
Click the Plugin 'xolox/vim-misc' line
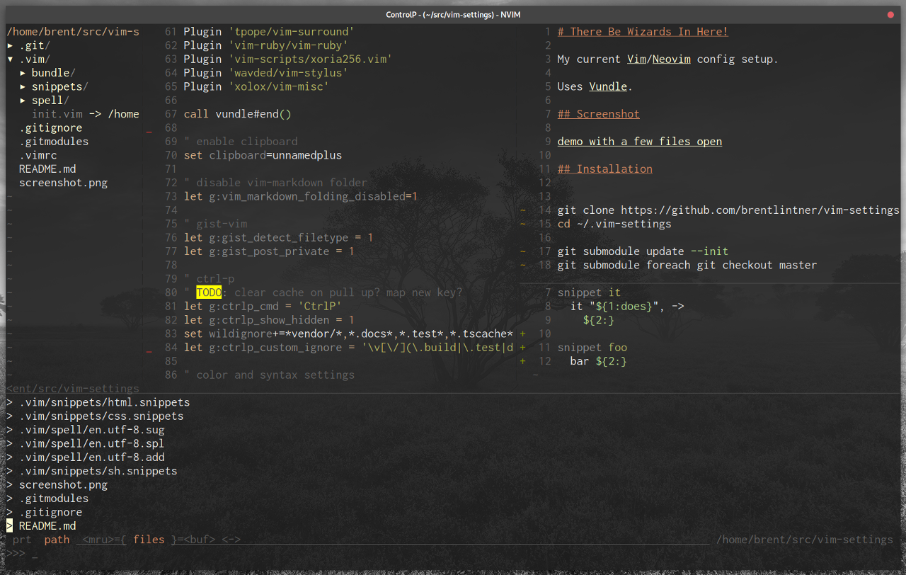click(x=256, y=86)
